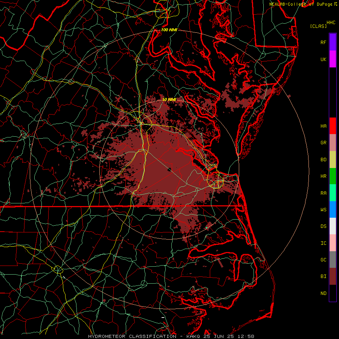Click the RA legend label
The image size is (339, 339).
(323, 193)
